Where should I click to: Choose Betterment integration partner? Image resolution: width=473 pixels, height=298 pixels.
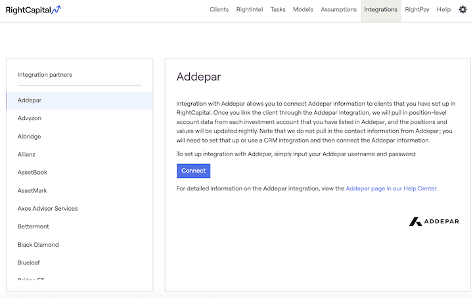[x=79, y=226]
